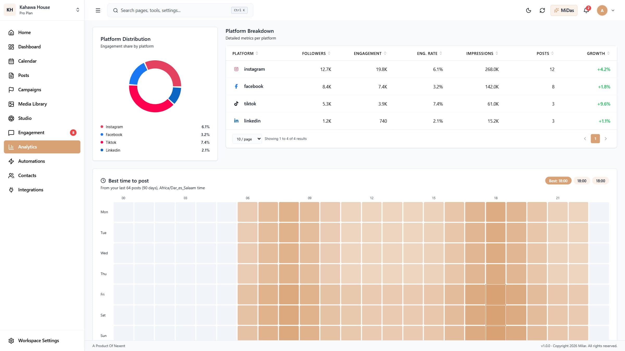Open Calendar from sidebar

click(x=42, y=61)
